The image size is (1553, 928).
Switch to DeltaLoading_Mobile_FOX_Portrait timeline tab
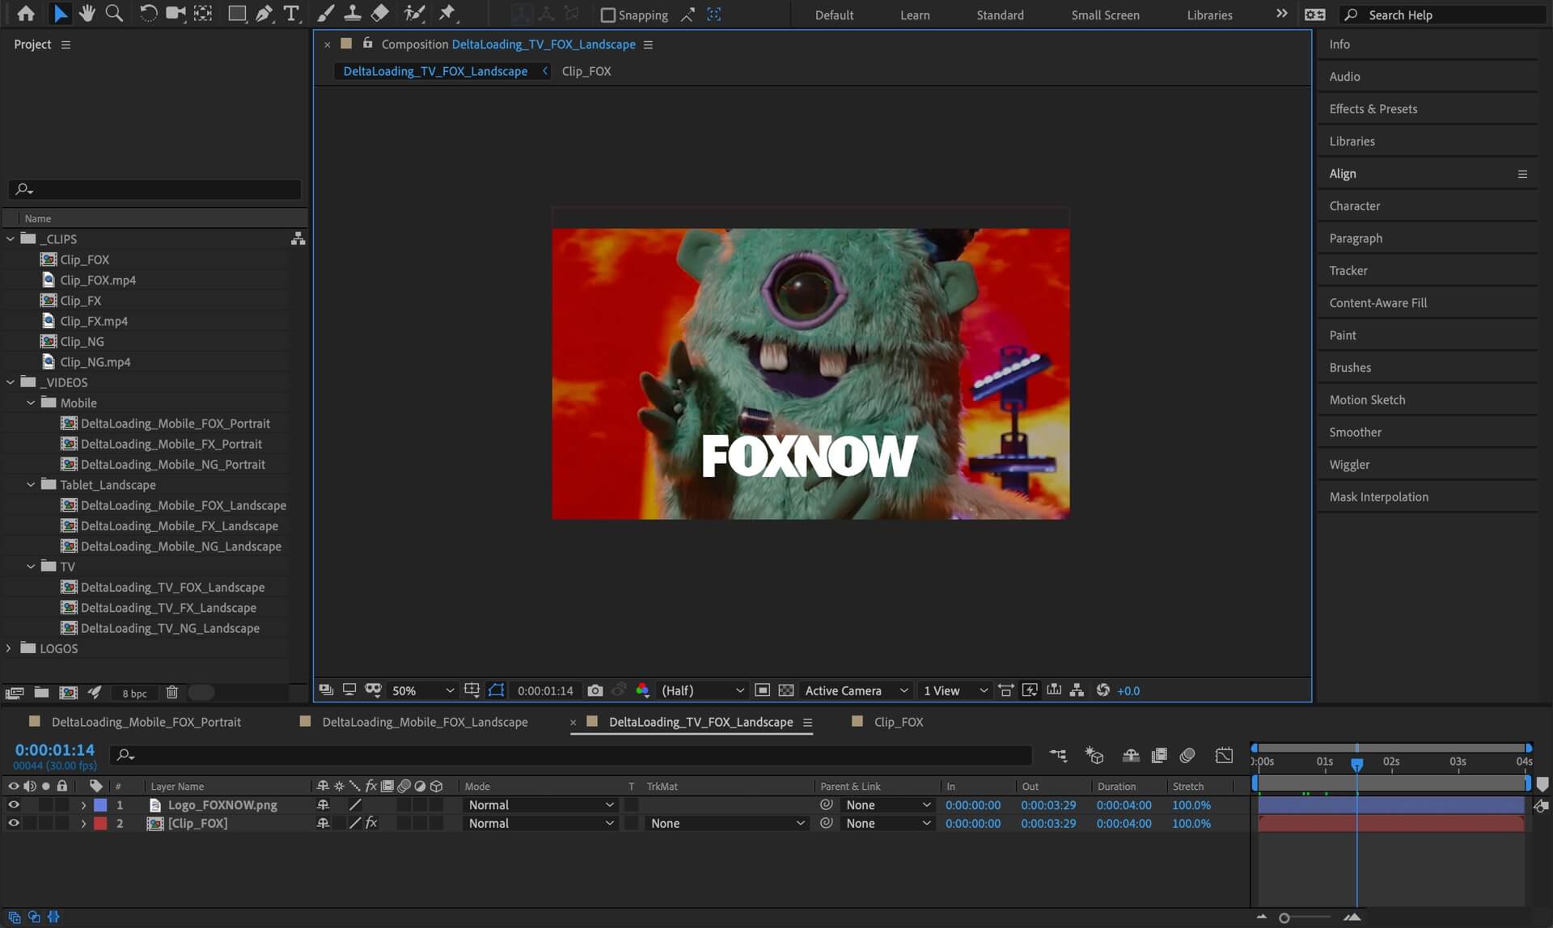146,722
